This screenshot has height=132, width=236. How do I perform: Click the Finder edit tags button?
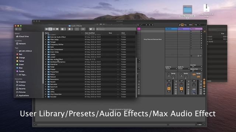(83, 29)
